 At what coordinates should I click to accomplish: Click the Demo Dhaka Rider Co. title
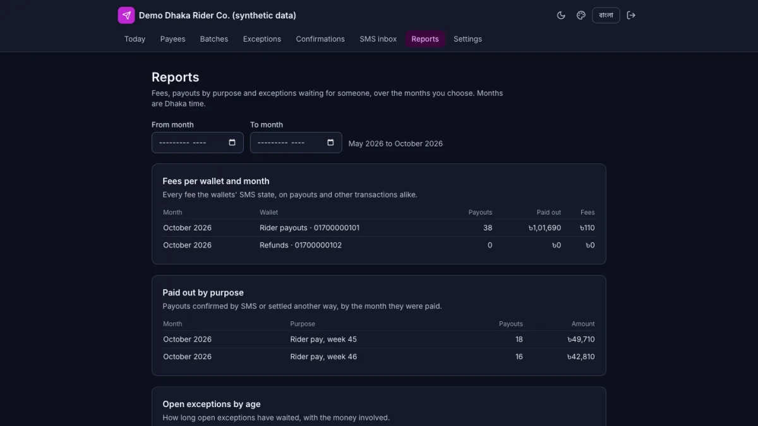(217, 15)
